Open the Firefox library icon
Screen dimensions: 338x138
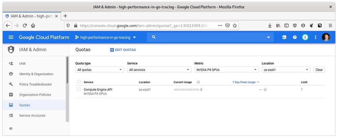[x=278, y=26]
